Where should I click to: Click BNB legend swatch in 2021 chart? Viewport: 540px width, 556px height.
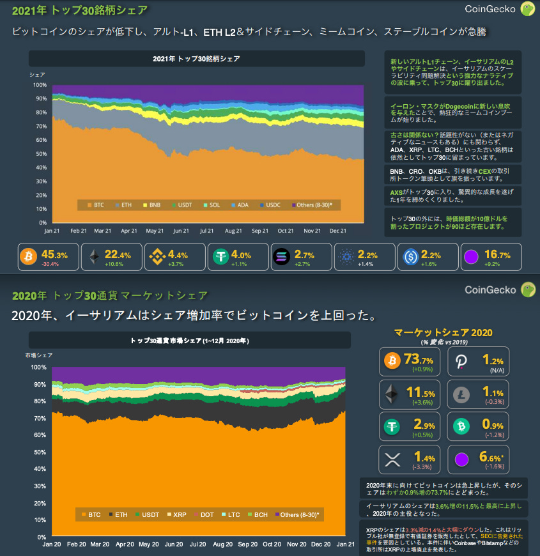145,205
